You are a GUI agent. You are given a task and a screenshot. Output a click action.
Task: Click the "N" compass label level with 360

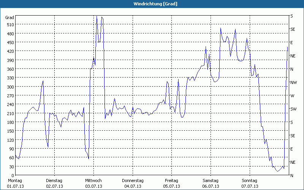(x=292, y=69)
